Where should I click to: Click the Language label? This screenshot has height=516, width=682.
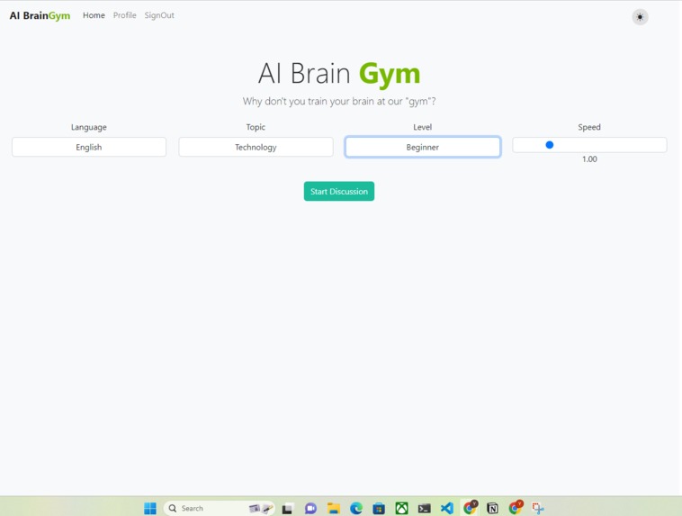tap(89, 127)
